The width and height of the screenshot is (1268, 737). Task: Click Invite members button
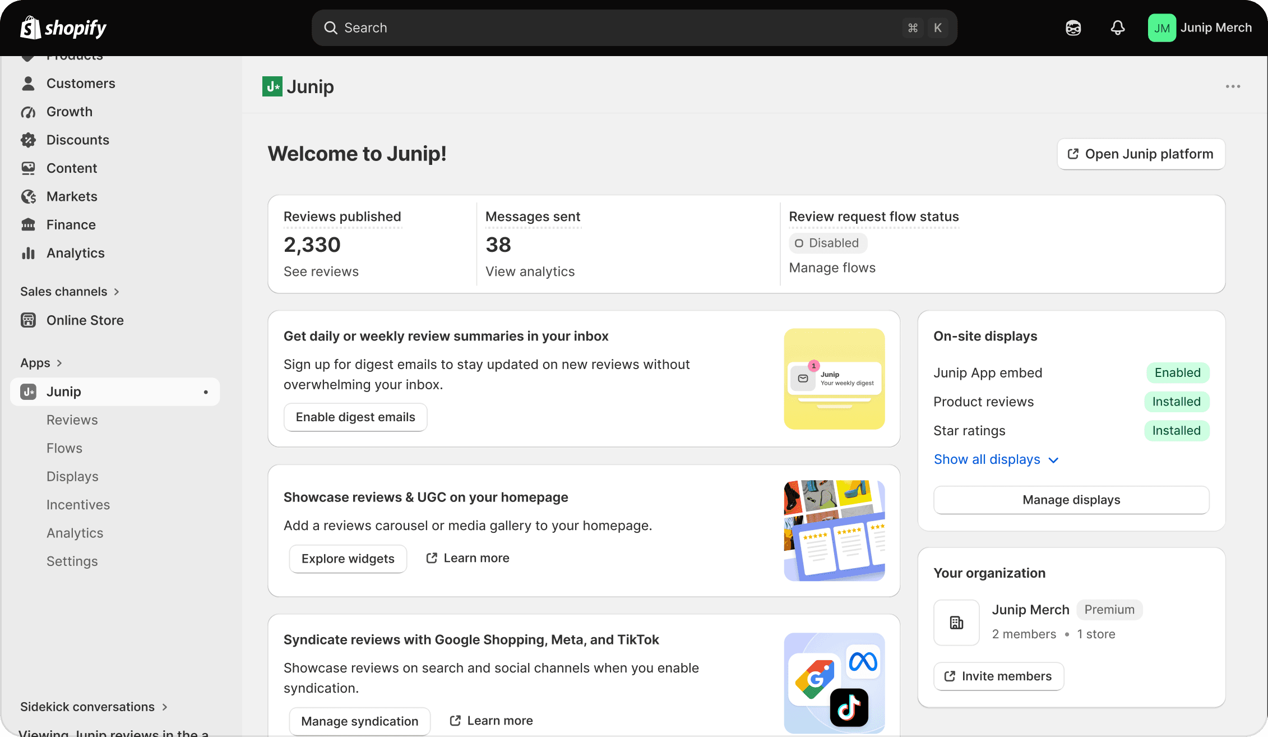(999, 676)
